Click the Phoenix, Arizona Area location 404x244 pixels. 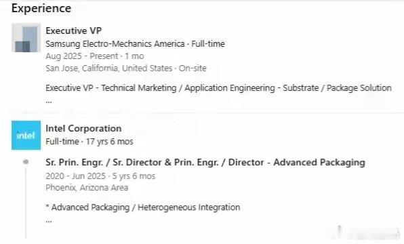(x=87, y=188)
